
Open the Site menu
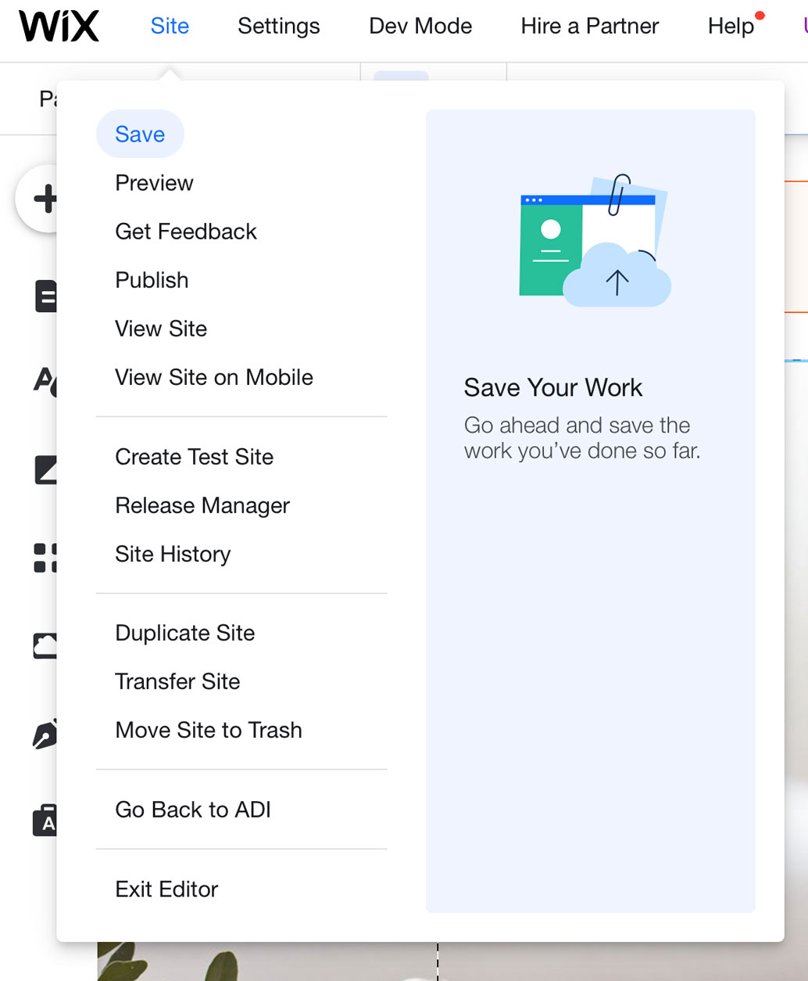coord(170,27)
